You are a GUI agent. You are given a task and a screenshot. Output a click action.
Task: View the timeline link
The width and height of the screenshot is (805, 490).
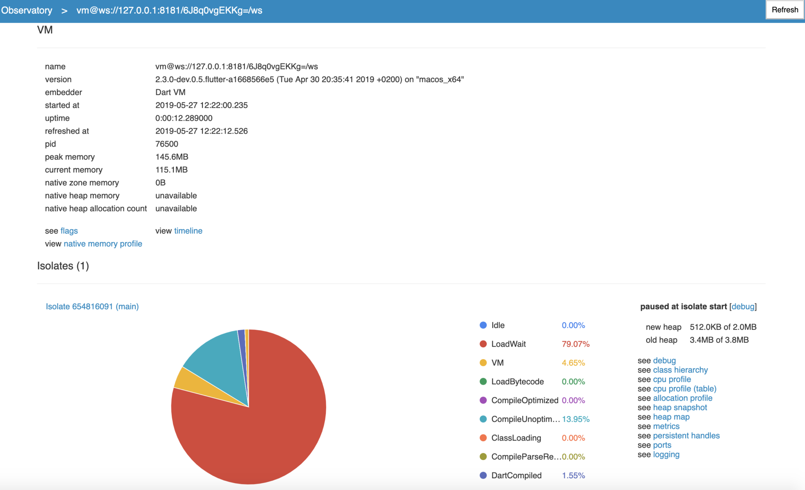(x=188, y=231)
